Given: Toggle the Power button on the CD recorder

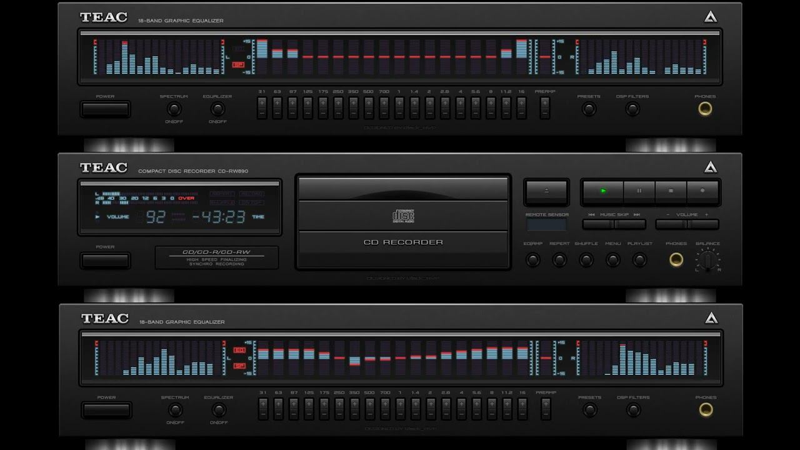Looking at the screenshot, I should tap(105, 260).
